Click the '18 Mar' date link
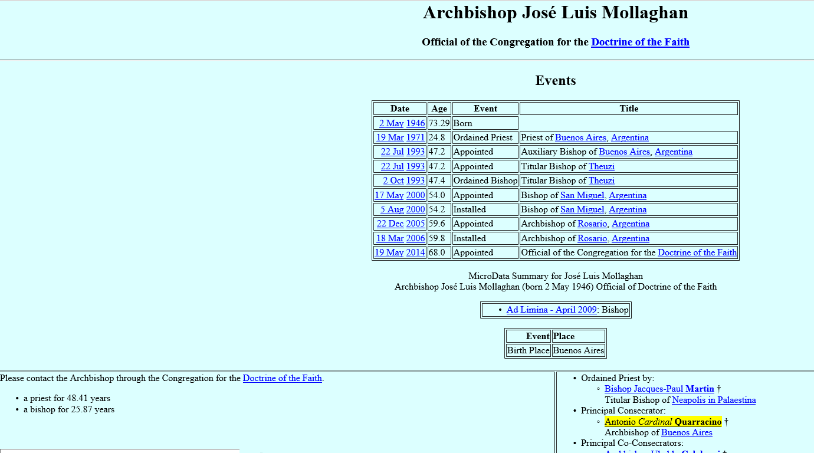This screenshot has height=453, width=814. 390,238
